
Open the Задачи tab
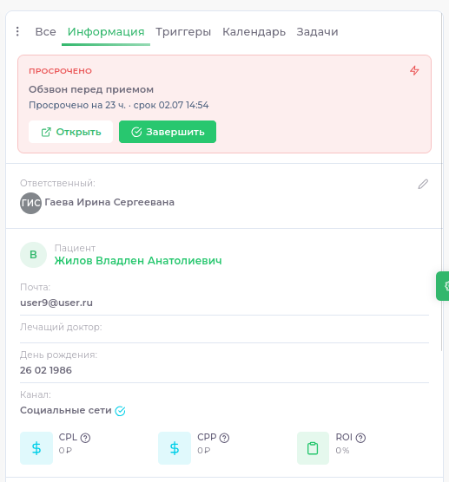(317, 32)
